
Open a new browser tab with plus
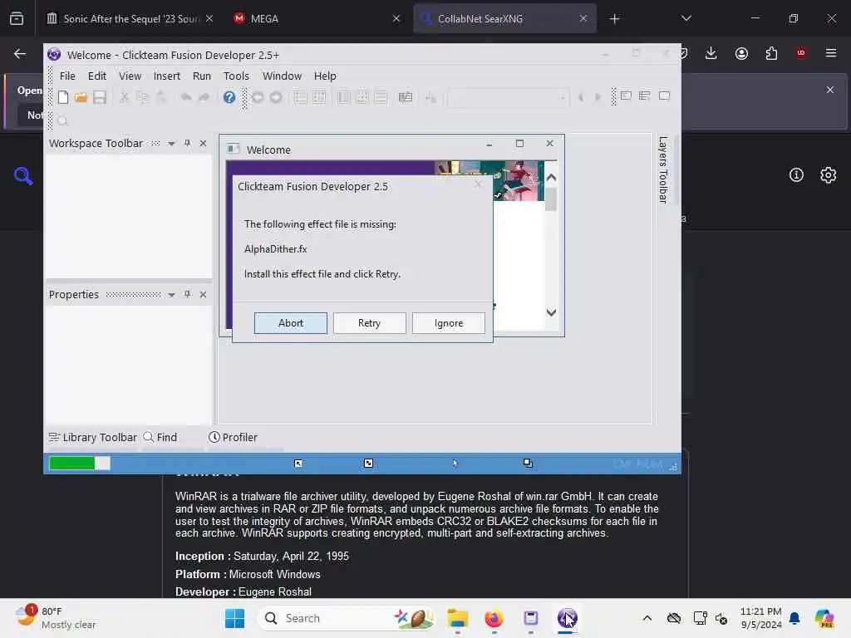pyautogui.click(x=614, y=19)
